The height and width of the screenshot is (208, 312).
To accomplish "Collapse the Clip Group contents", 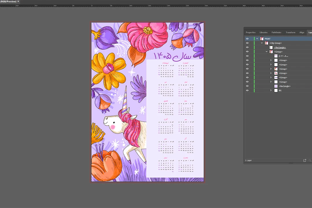I will point(262,43).
